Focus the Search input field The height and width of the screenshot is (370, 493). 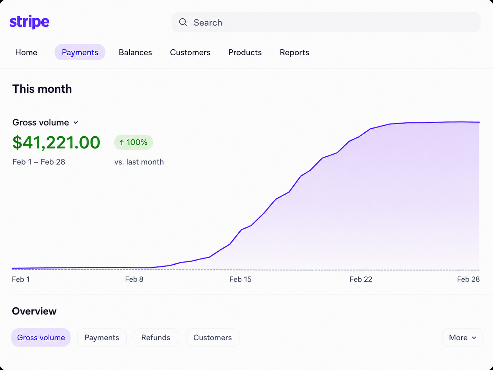tap(326, 22)
